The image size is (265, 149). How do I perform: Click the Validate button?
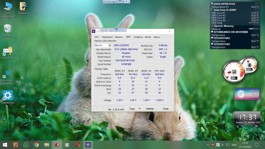(150, 109)
